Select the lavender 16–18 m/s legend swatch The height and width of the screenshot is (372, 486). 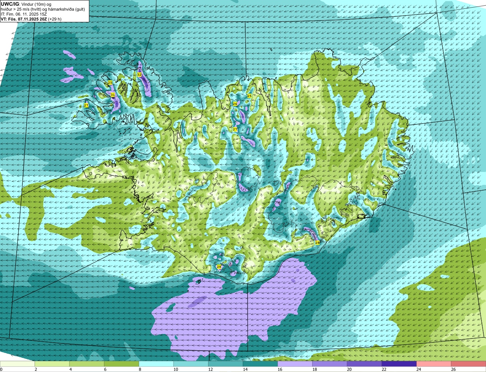click(x=295, y=364)
